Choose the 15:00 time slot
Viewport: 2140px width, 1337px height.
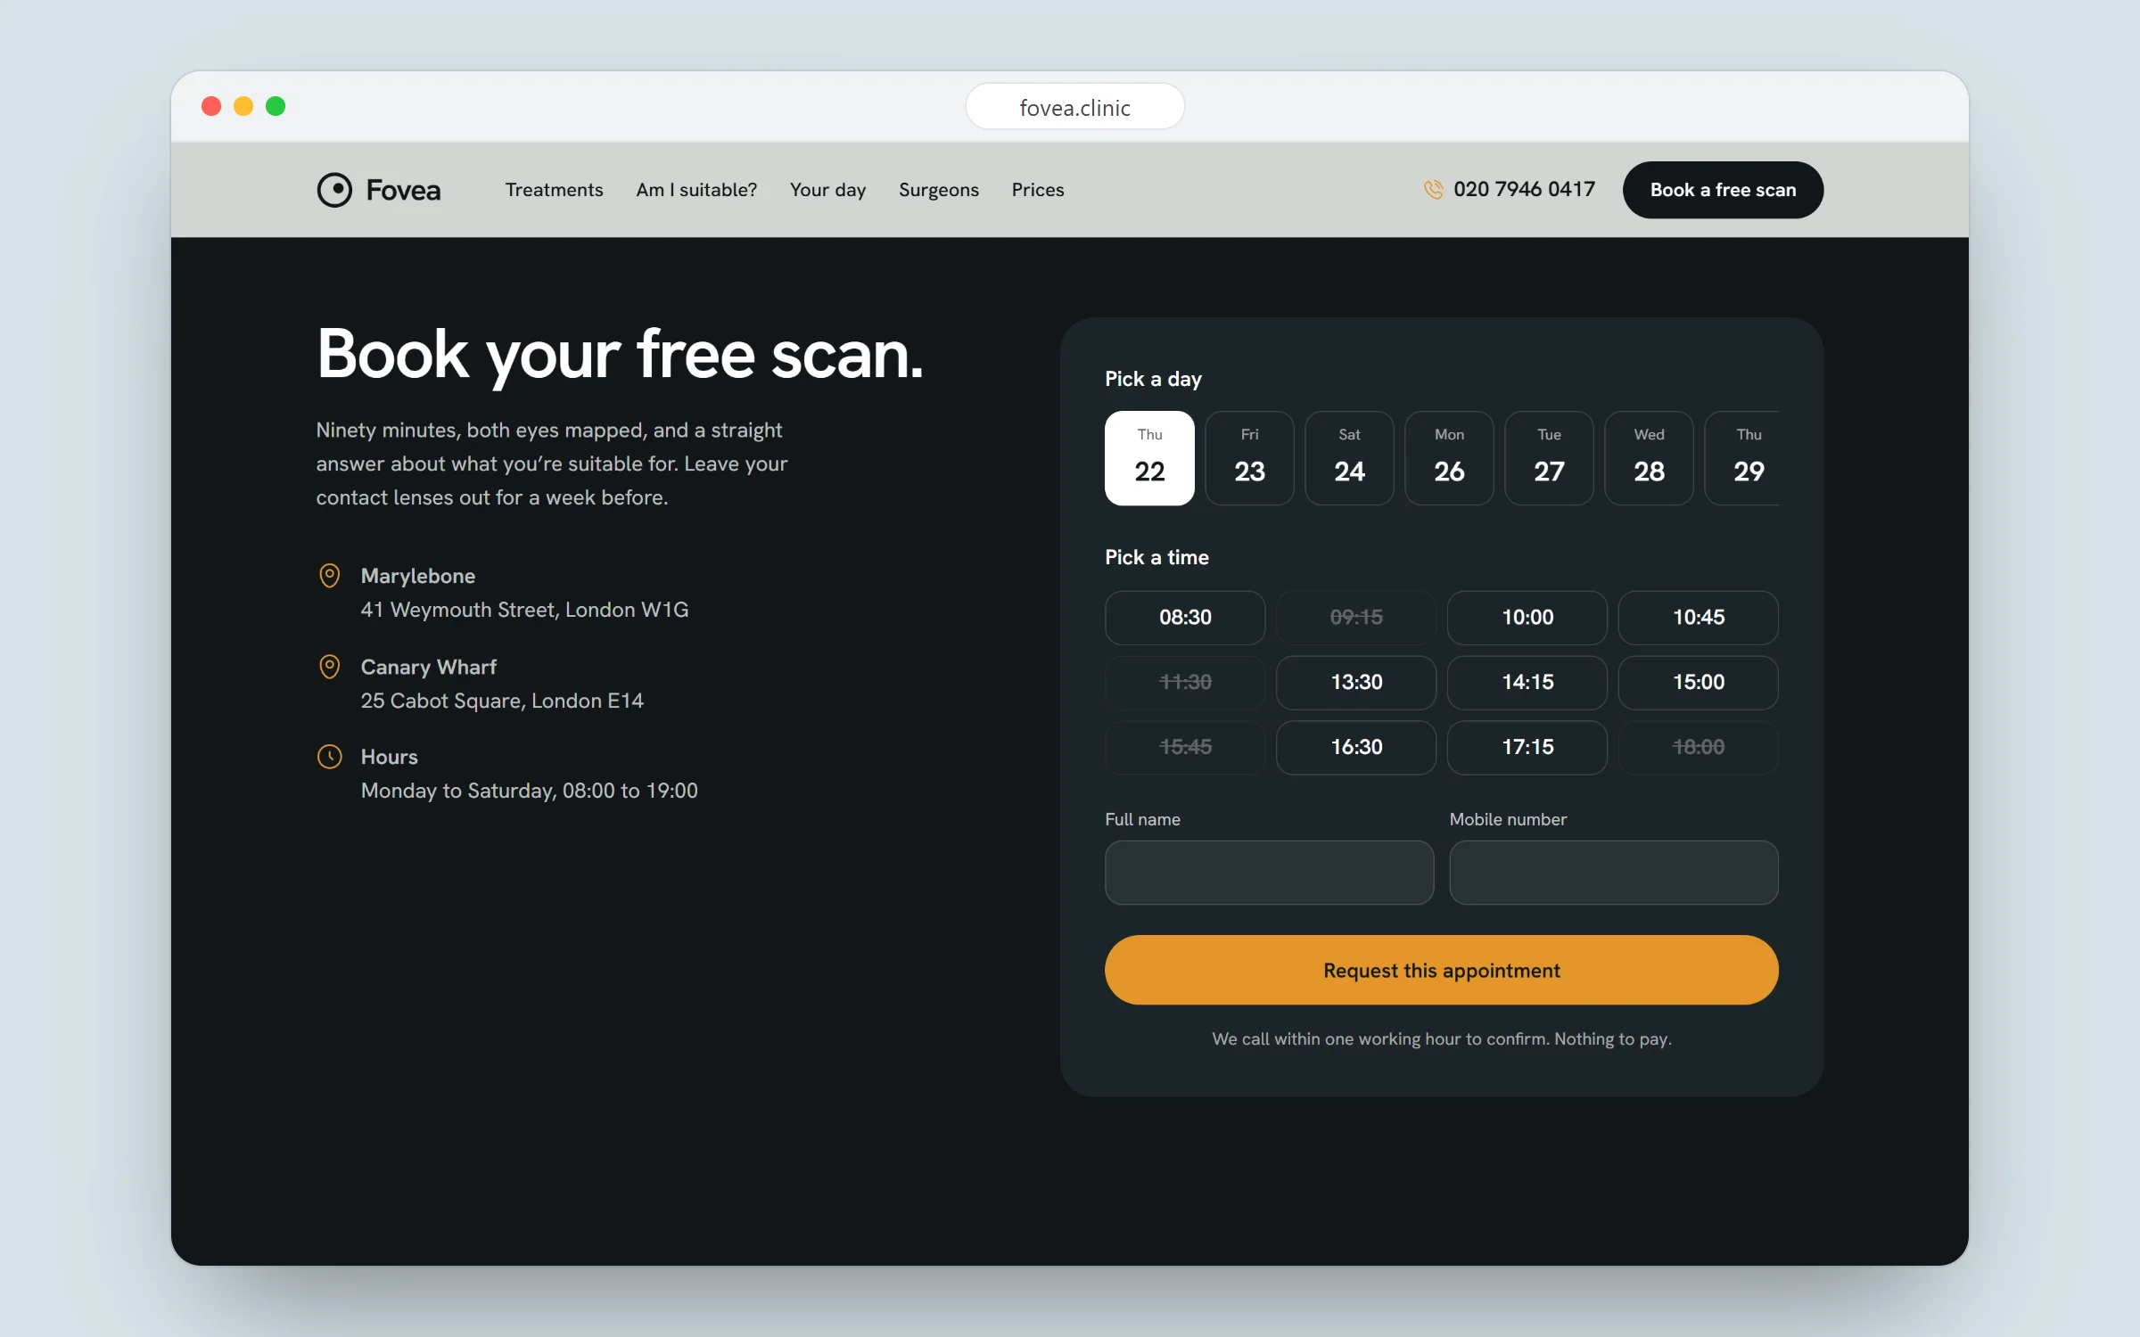pos(1699,683)
